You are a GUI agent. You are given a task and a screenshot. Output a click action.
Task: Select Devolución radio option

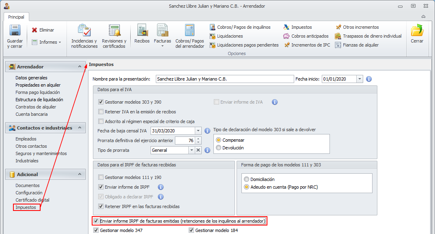pos(219,148)
